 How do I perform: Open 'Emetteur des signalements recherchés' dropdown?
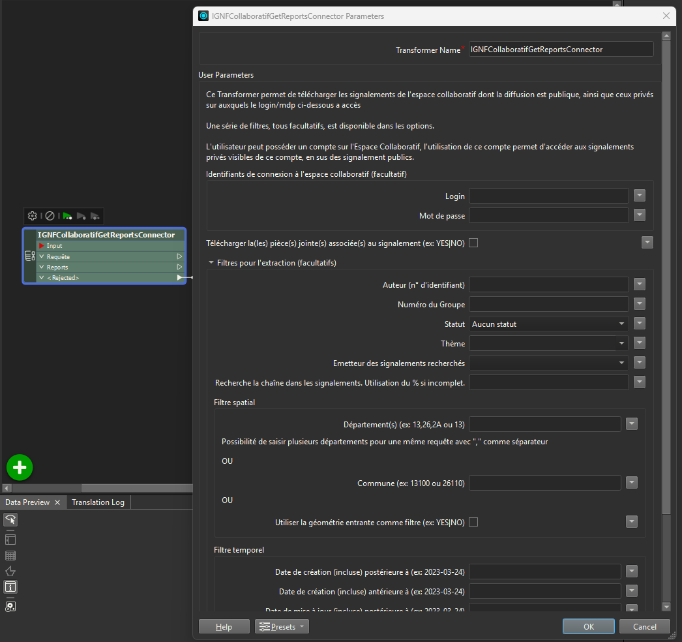point(549,363)
